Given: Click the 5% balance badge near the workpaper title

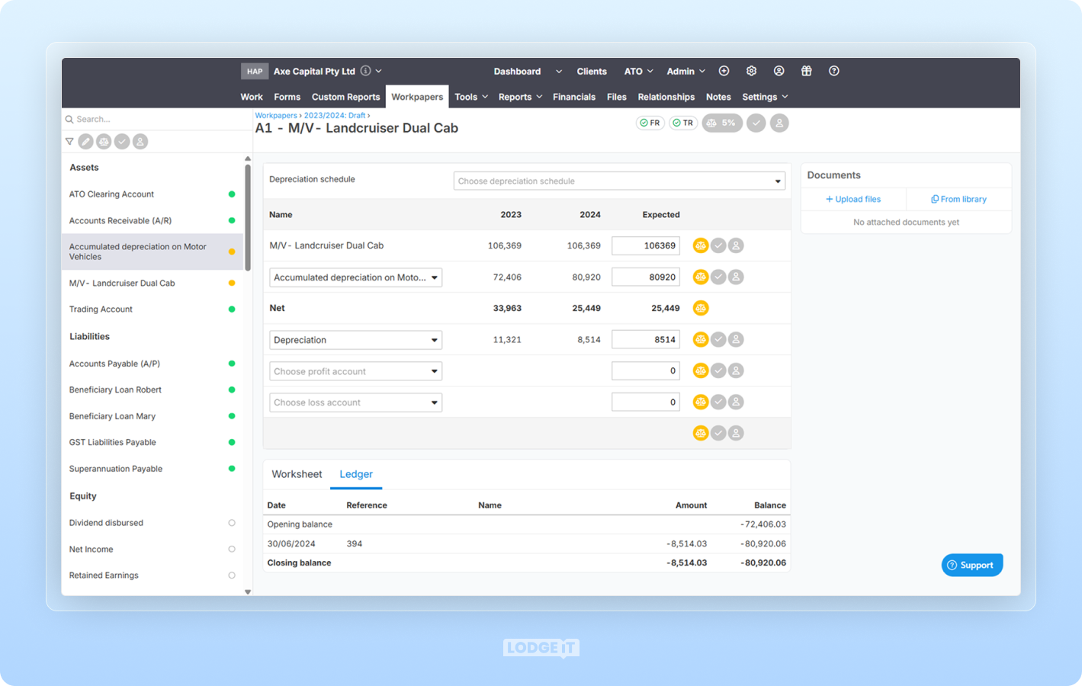Looking at the screenshot, I should (x=721, y=123).
